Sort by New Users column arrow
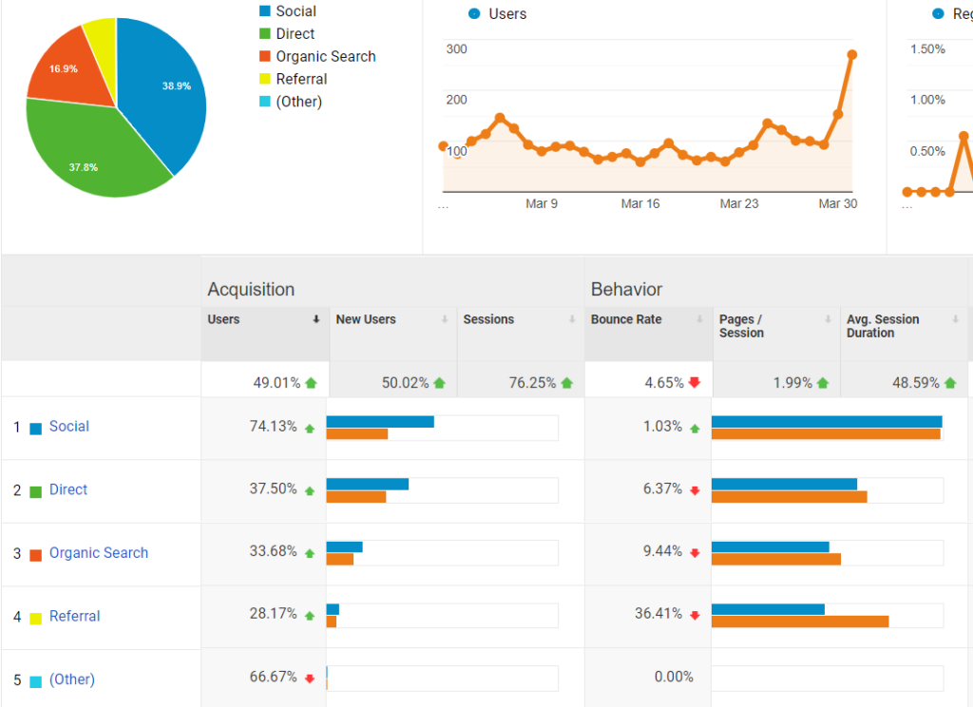 click(445, 320)
